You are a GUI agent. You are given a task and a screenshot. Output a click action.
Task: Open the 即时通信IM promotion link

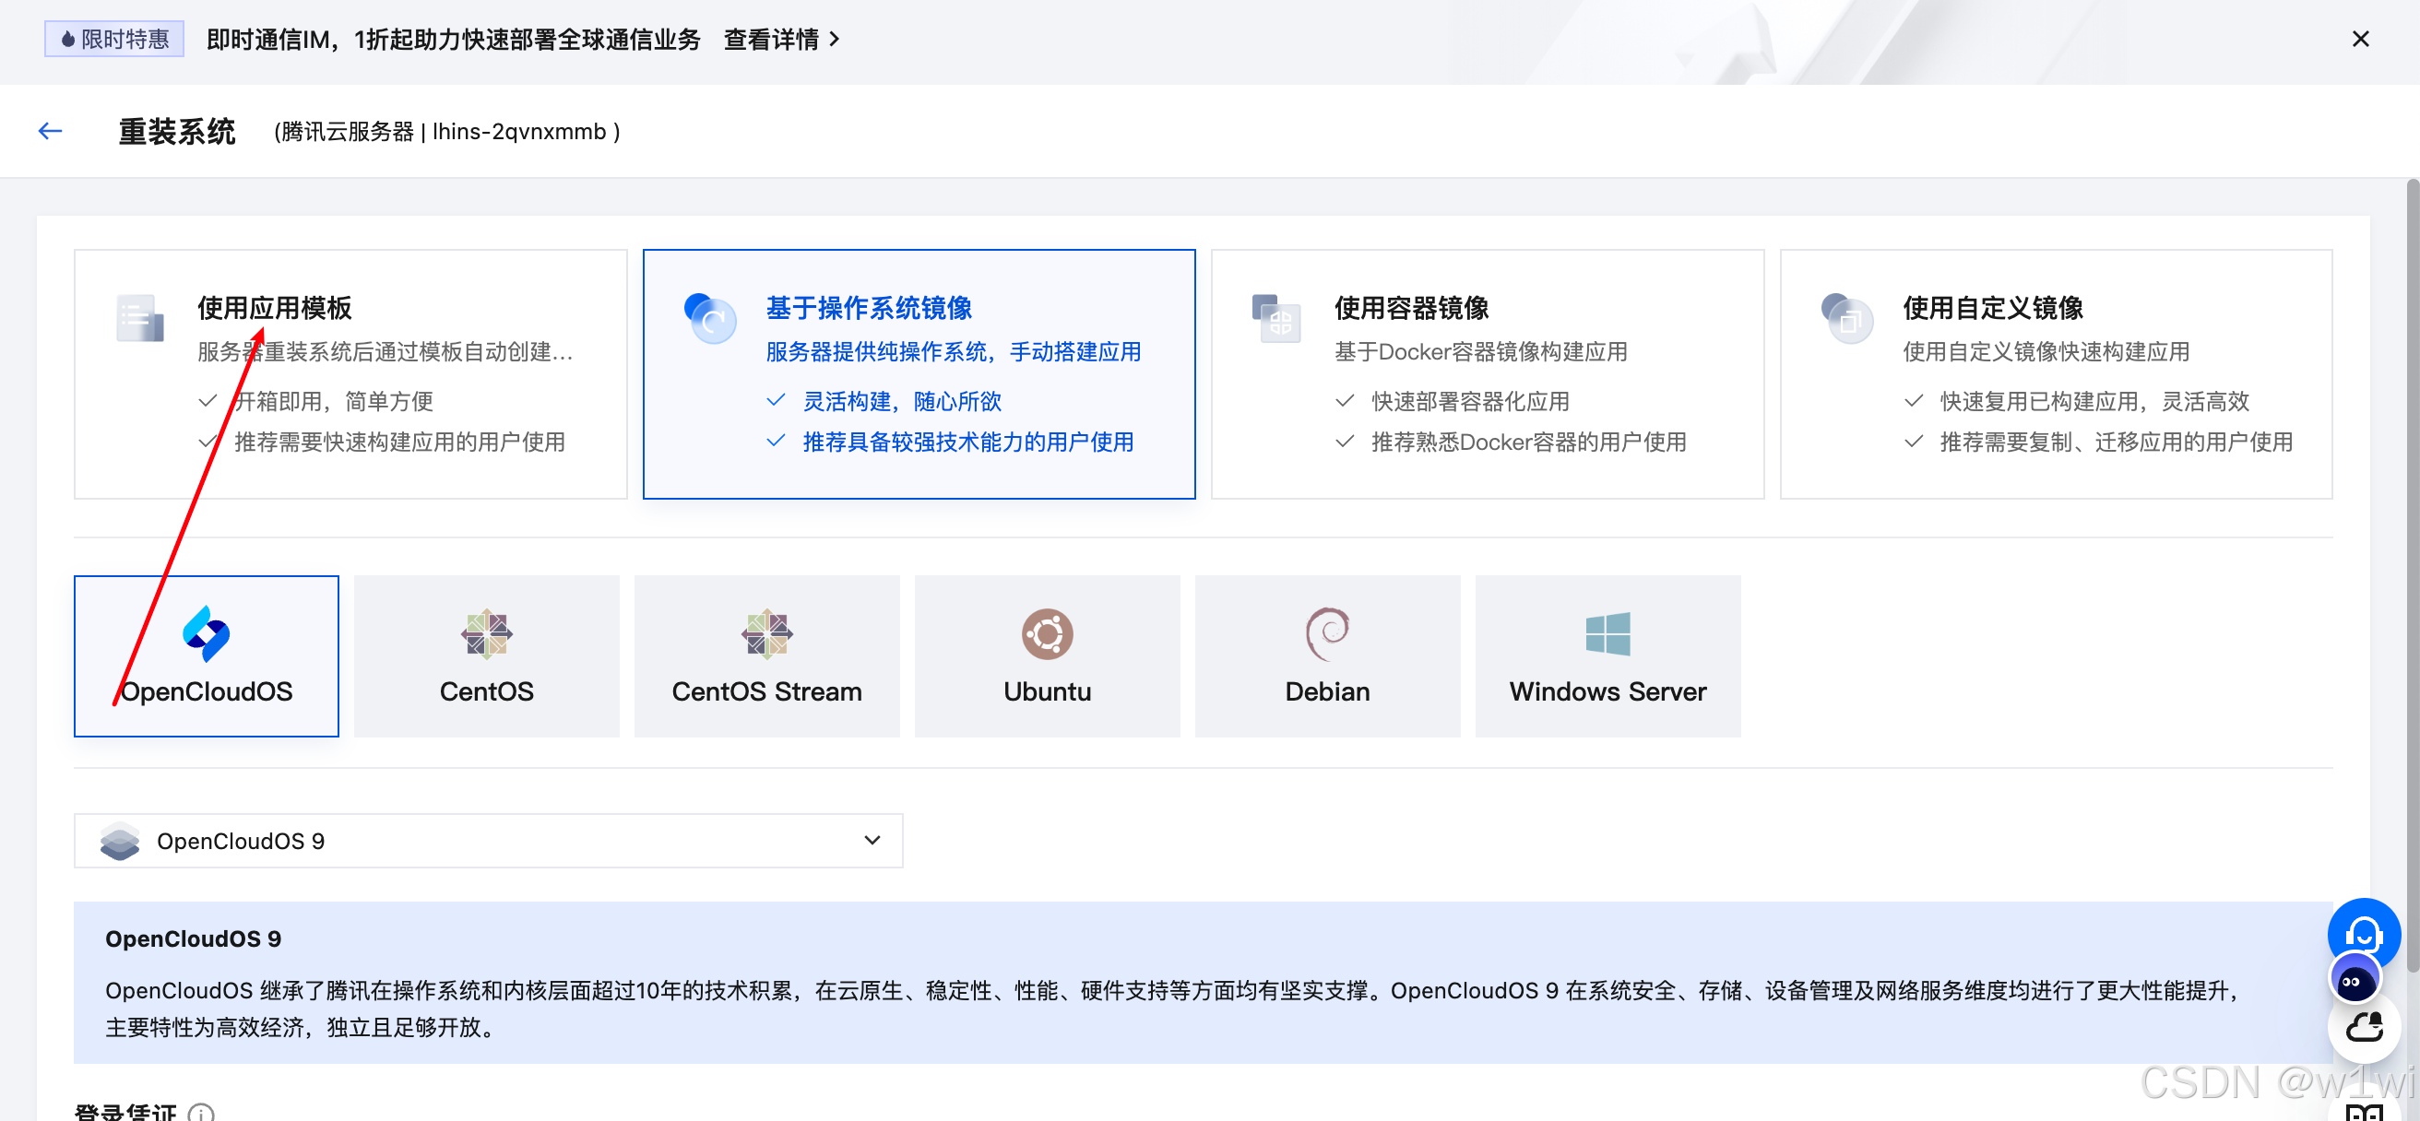pos(454,40)
